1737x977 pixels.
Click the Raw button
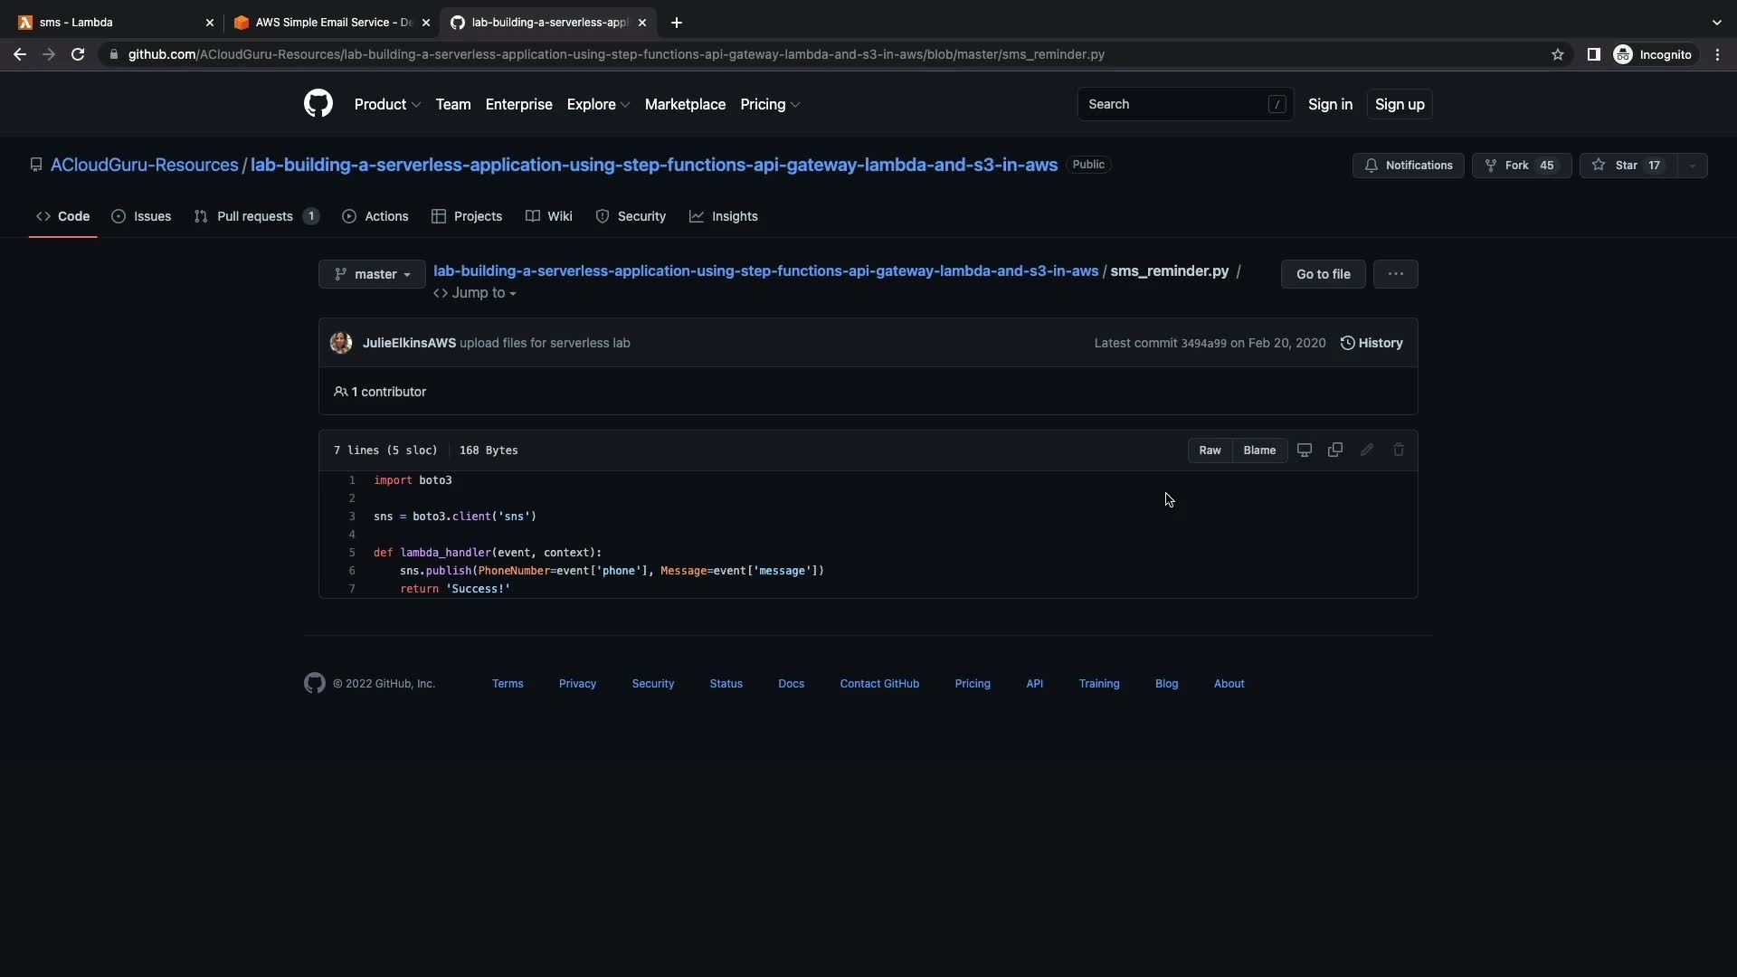click(x=1210, y=450)
